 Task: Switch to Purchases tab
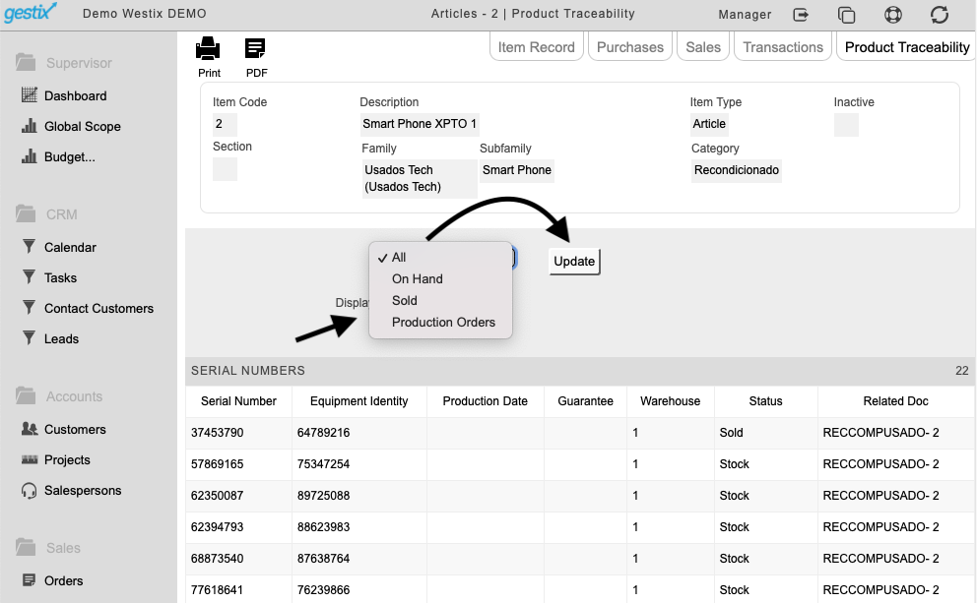[630, 47]
